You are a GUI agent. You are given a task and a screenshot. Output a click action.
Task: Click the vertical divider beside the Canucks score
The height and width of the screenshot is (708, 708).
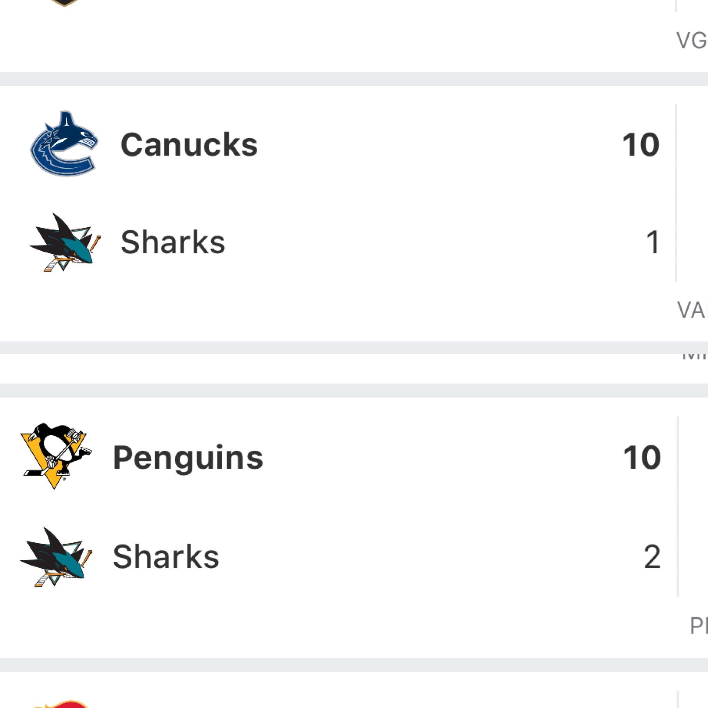click(x=676, y=193)
